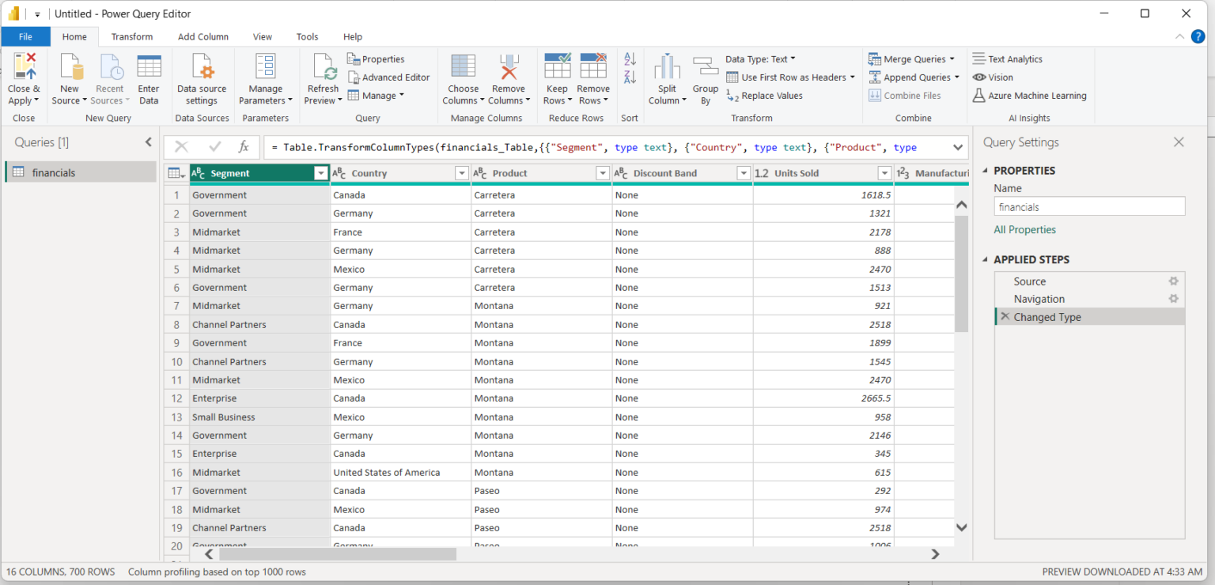Open Data source settings
The height and width of the screenshot is (585, 1215).
point(202,68)
